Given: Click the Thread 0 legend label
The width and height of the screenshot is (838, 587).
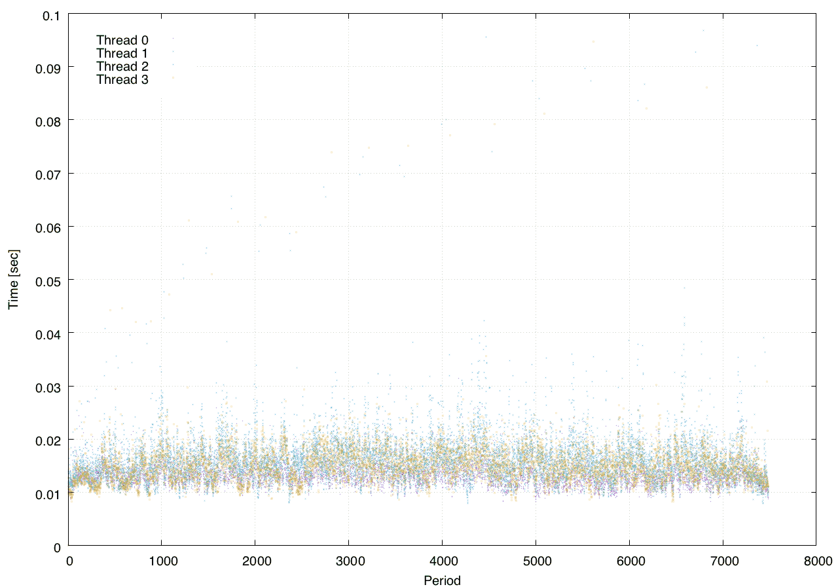Looking at the screenshot, I should [x=122, y=40].
